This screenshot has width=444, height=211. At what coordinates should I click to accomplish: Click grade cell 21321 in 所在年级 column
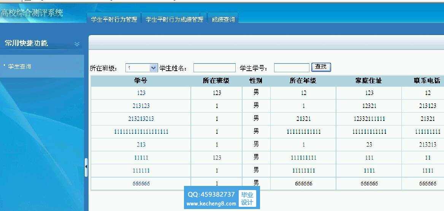(x=304, y=119)
